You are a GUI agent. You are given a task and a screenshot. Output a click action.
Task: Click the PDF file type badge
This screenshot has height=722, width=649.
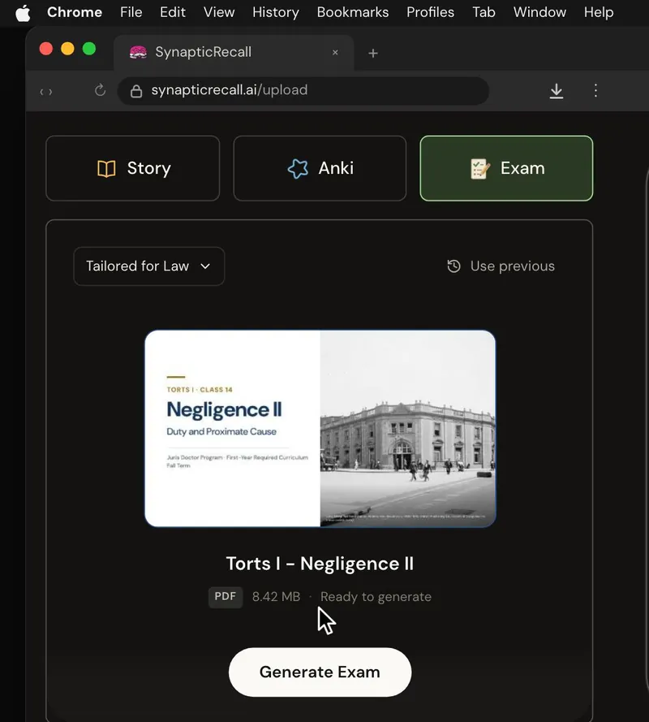226,597
